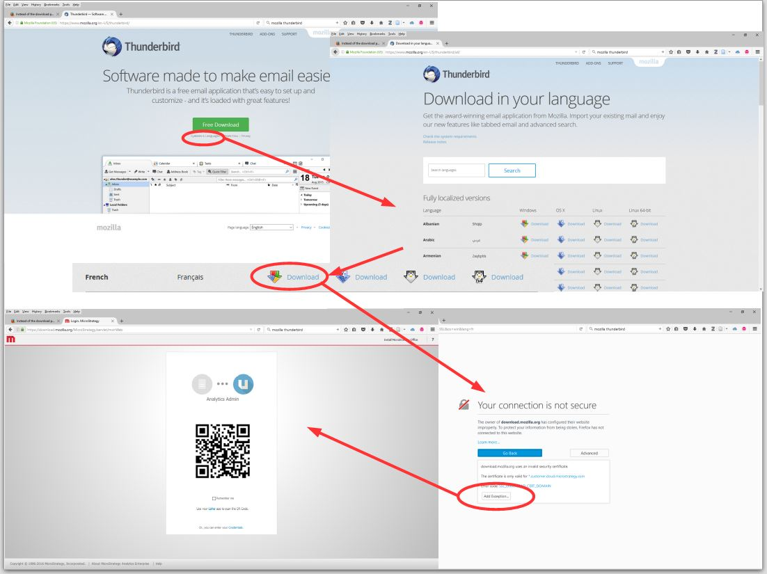
Task: Click Credentials link on MicroStrategy login
Action: 235,527
